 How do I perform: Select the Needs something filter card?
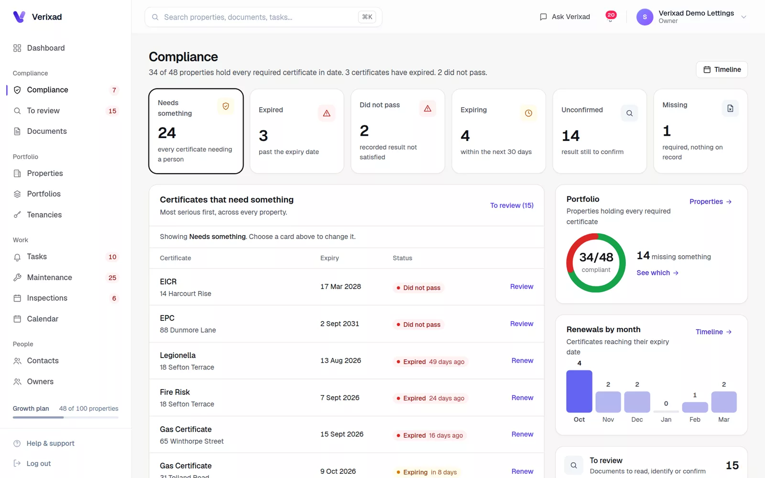click(196, 131)
